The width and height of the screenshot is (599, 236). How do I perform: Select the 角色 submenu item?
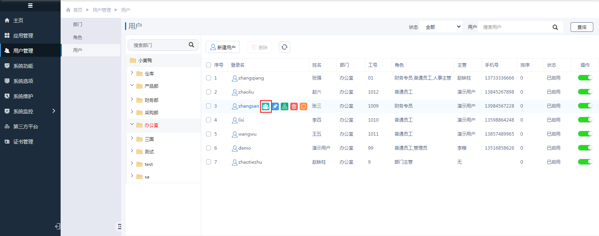(78, 37)
